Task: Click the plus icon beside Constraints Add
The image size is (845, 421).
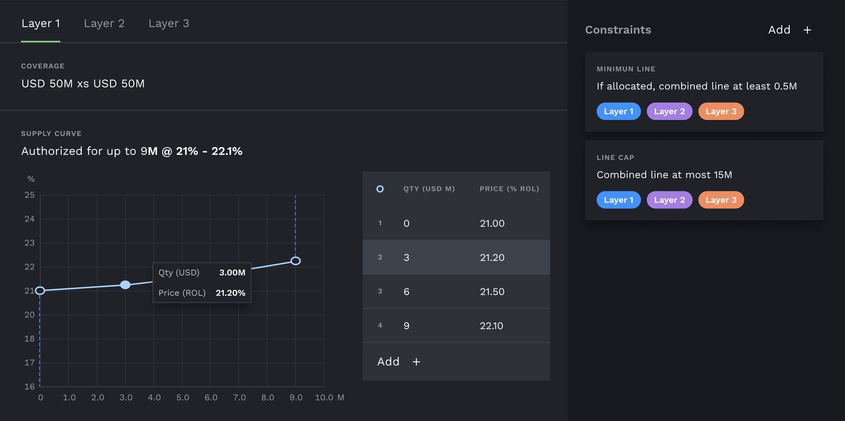Action: pos(807,30)
